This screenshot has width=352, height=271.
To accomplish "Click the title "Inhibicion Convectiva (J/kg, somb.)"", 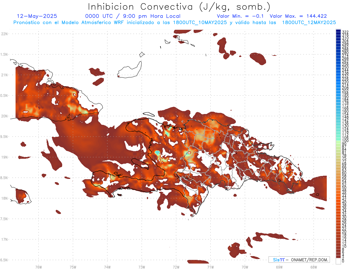I will (x=179, y=7).
